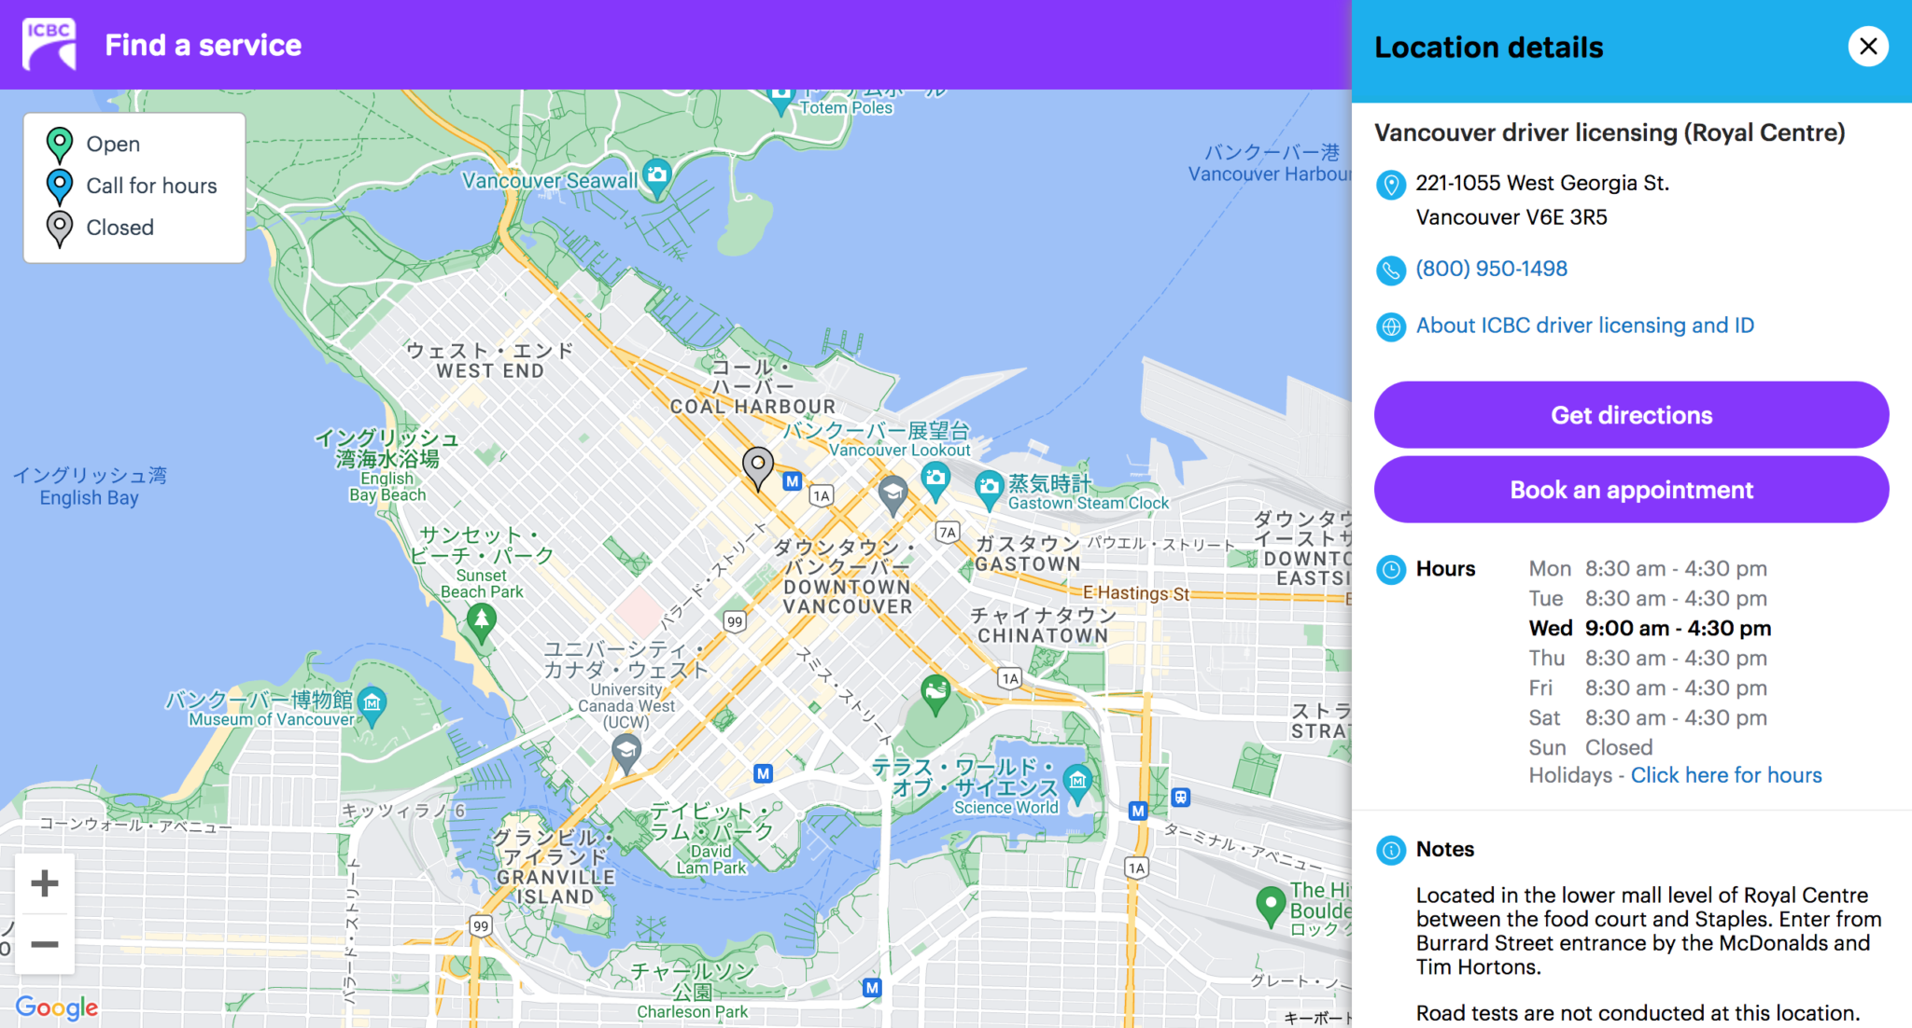Click the ICBC logo
This screenshot has width=1912, height=1028.
point(48,43)
